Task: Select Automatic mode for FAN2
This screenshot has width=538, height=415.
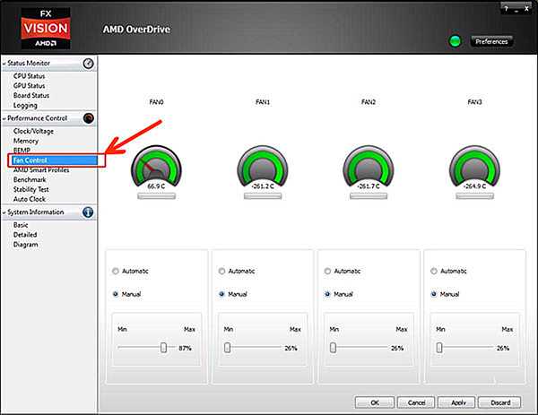Action: point(327,271)
